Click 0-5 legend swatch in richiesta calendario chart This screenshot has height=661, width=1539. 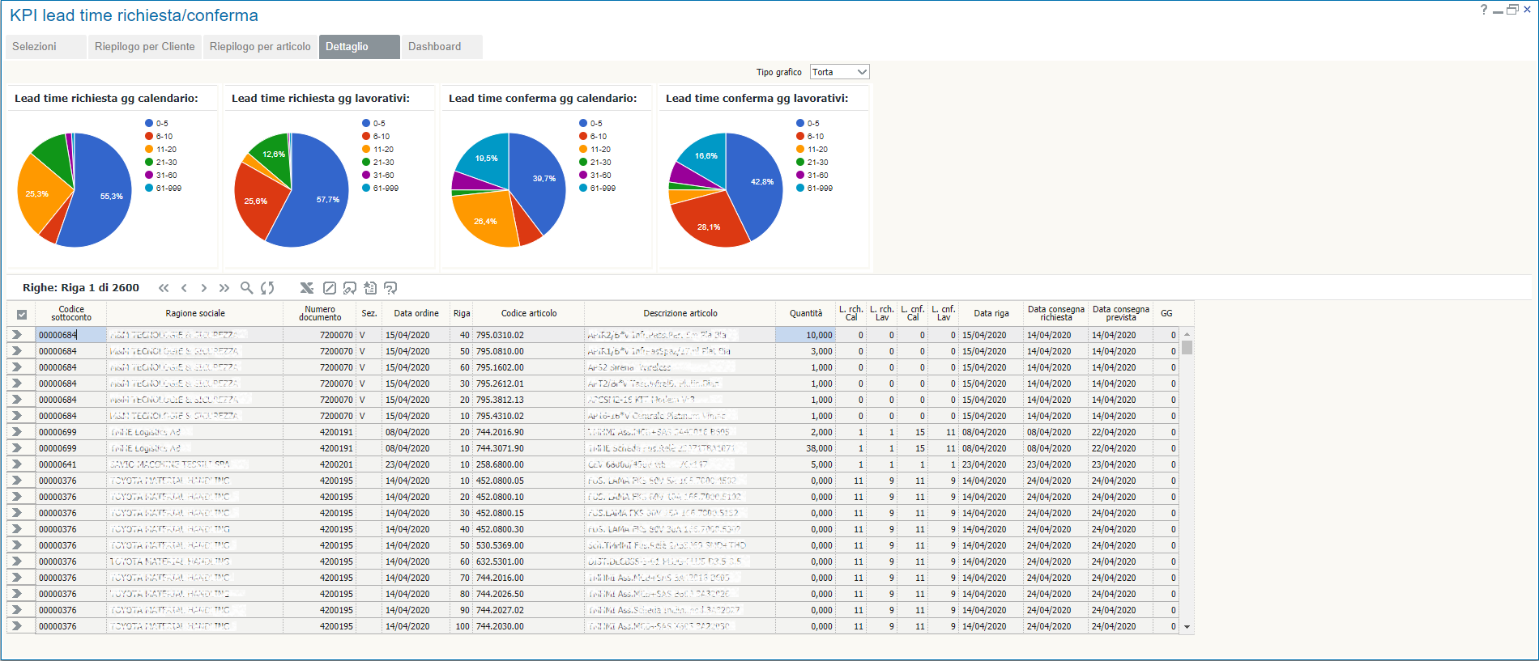click(149, 124)
